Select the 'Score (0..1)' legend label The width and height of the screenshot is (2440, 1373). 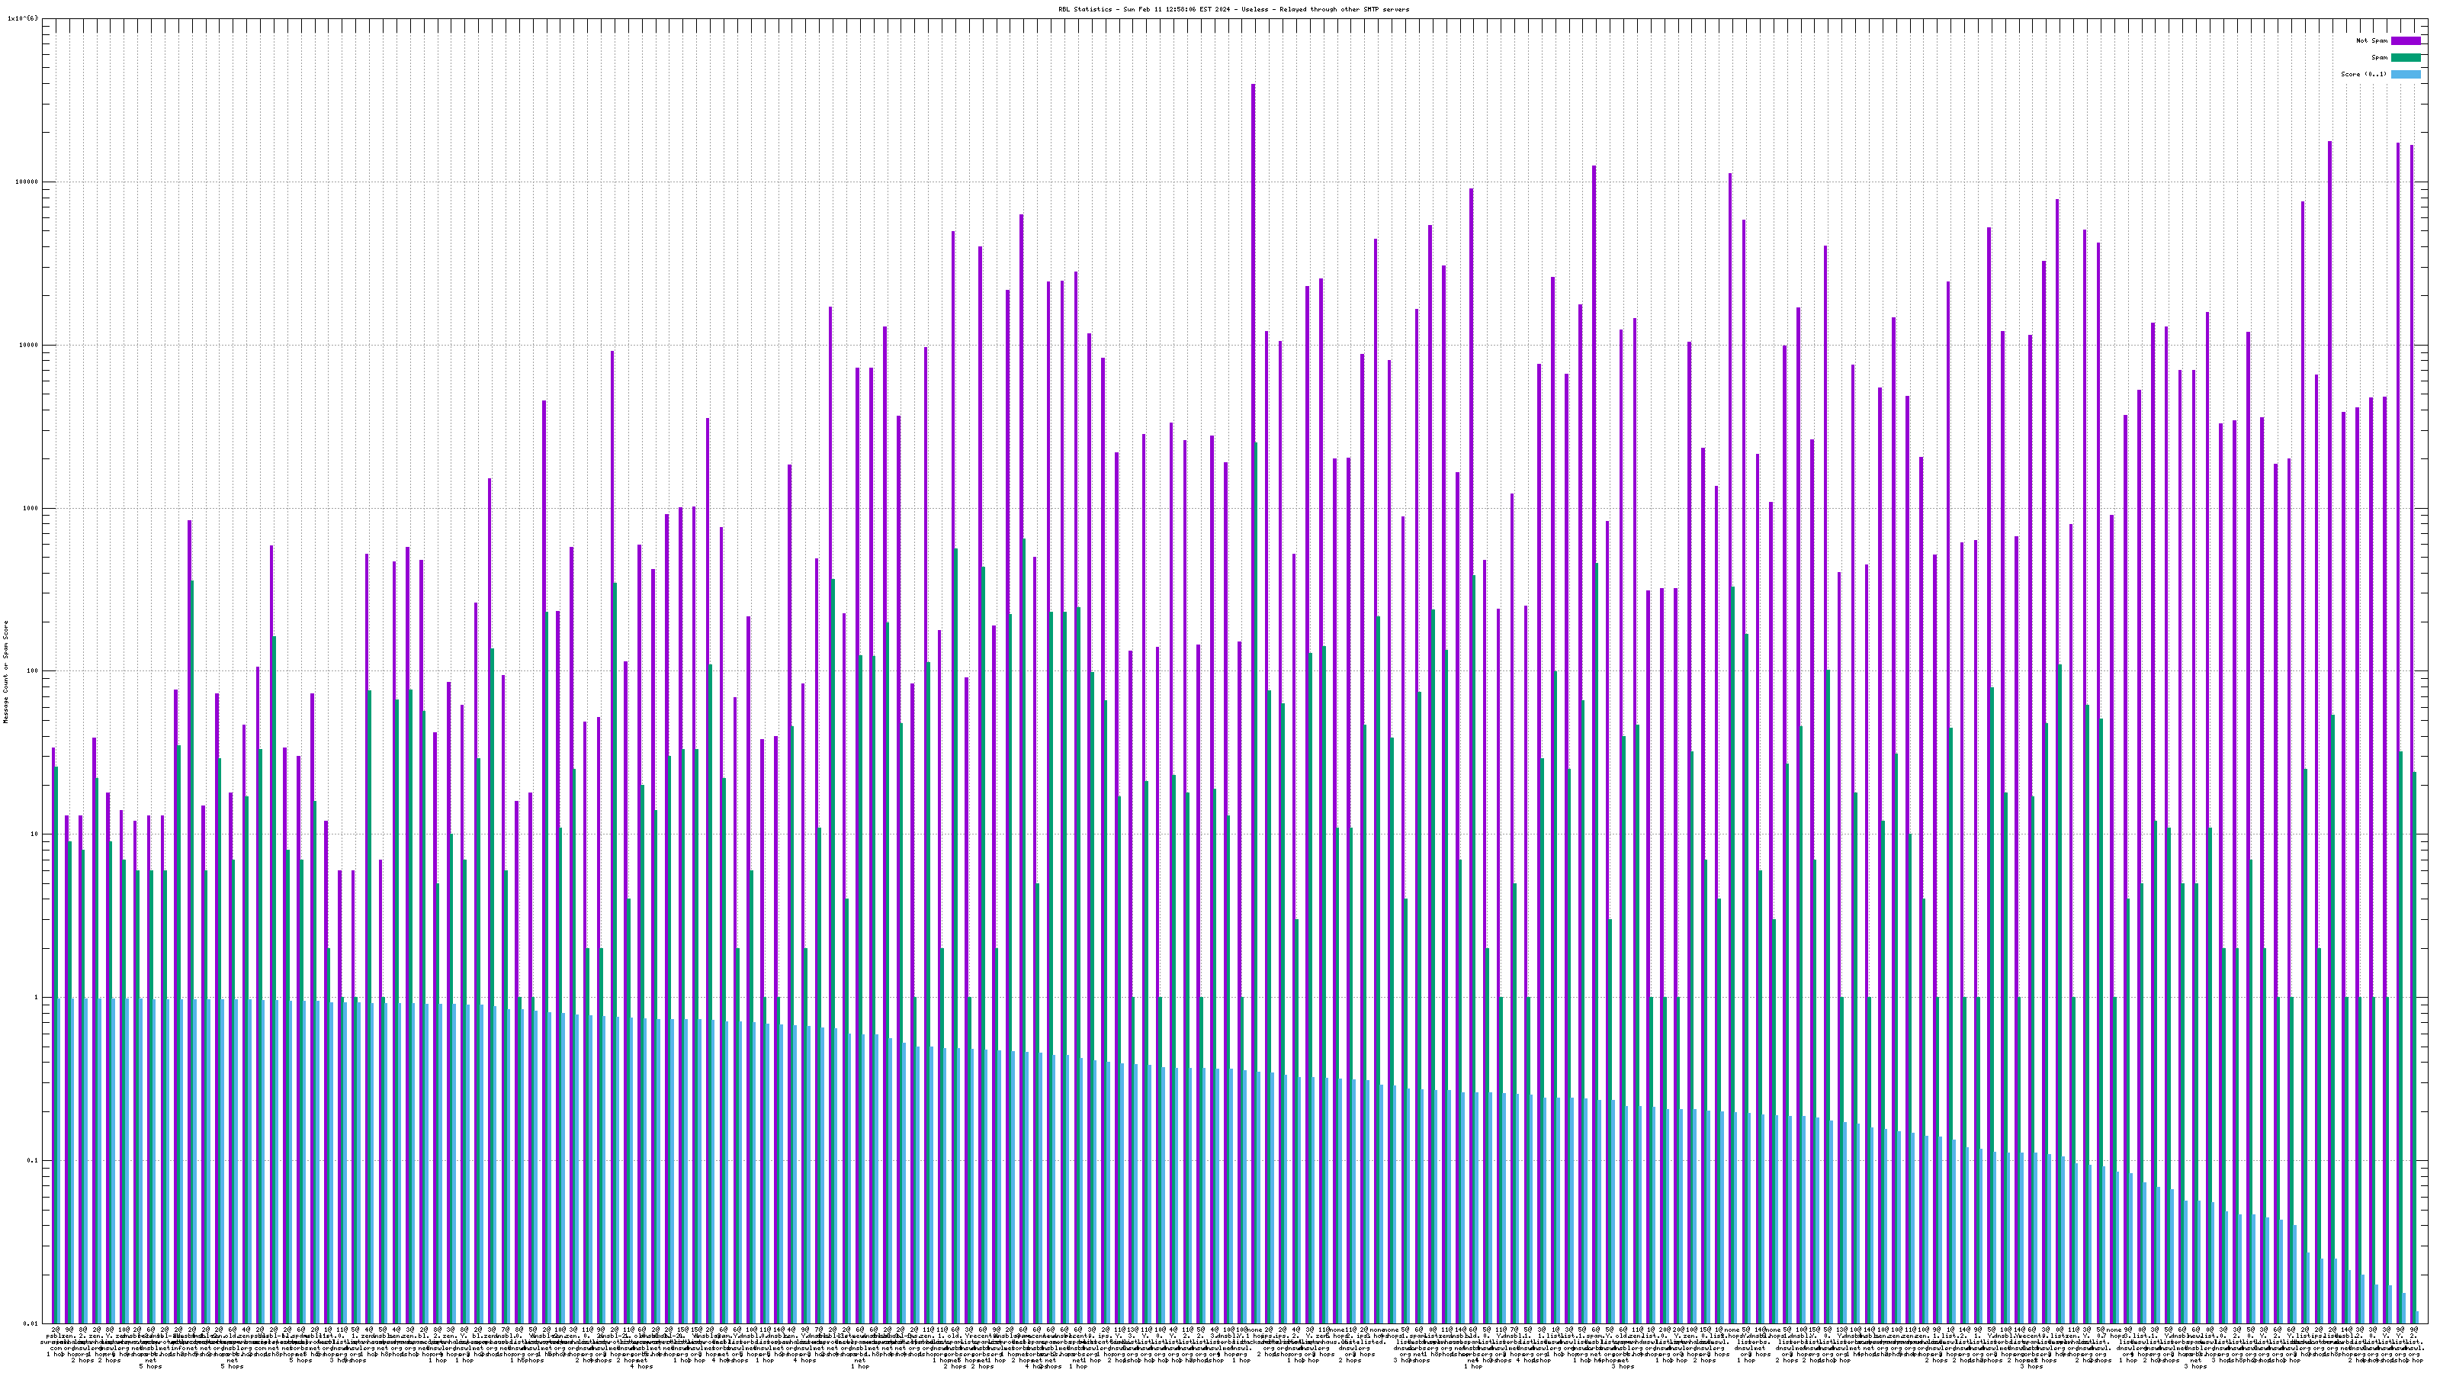pyautogui.click(x=2365, y=74)
